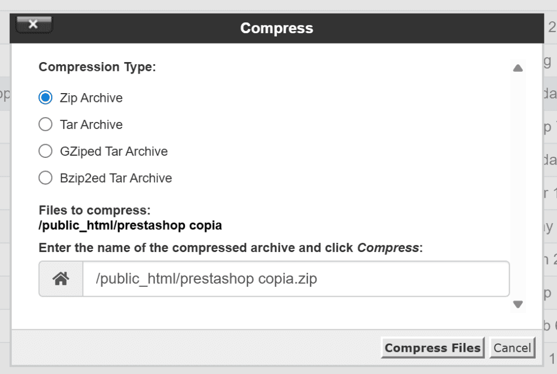Choose the Tar Archive radio button
This screenshot has height=374, width=557.
pyautogui.click(x=45, y=125)
